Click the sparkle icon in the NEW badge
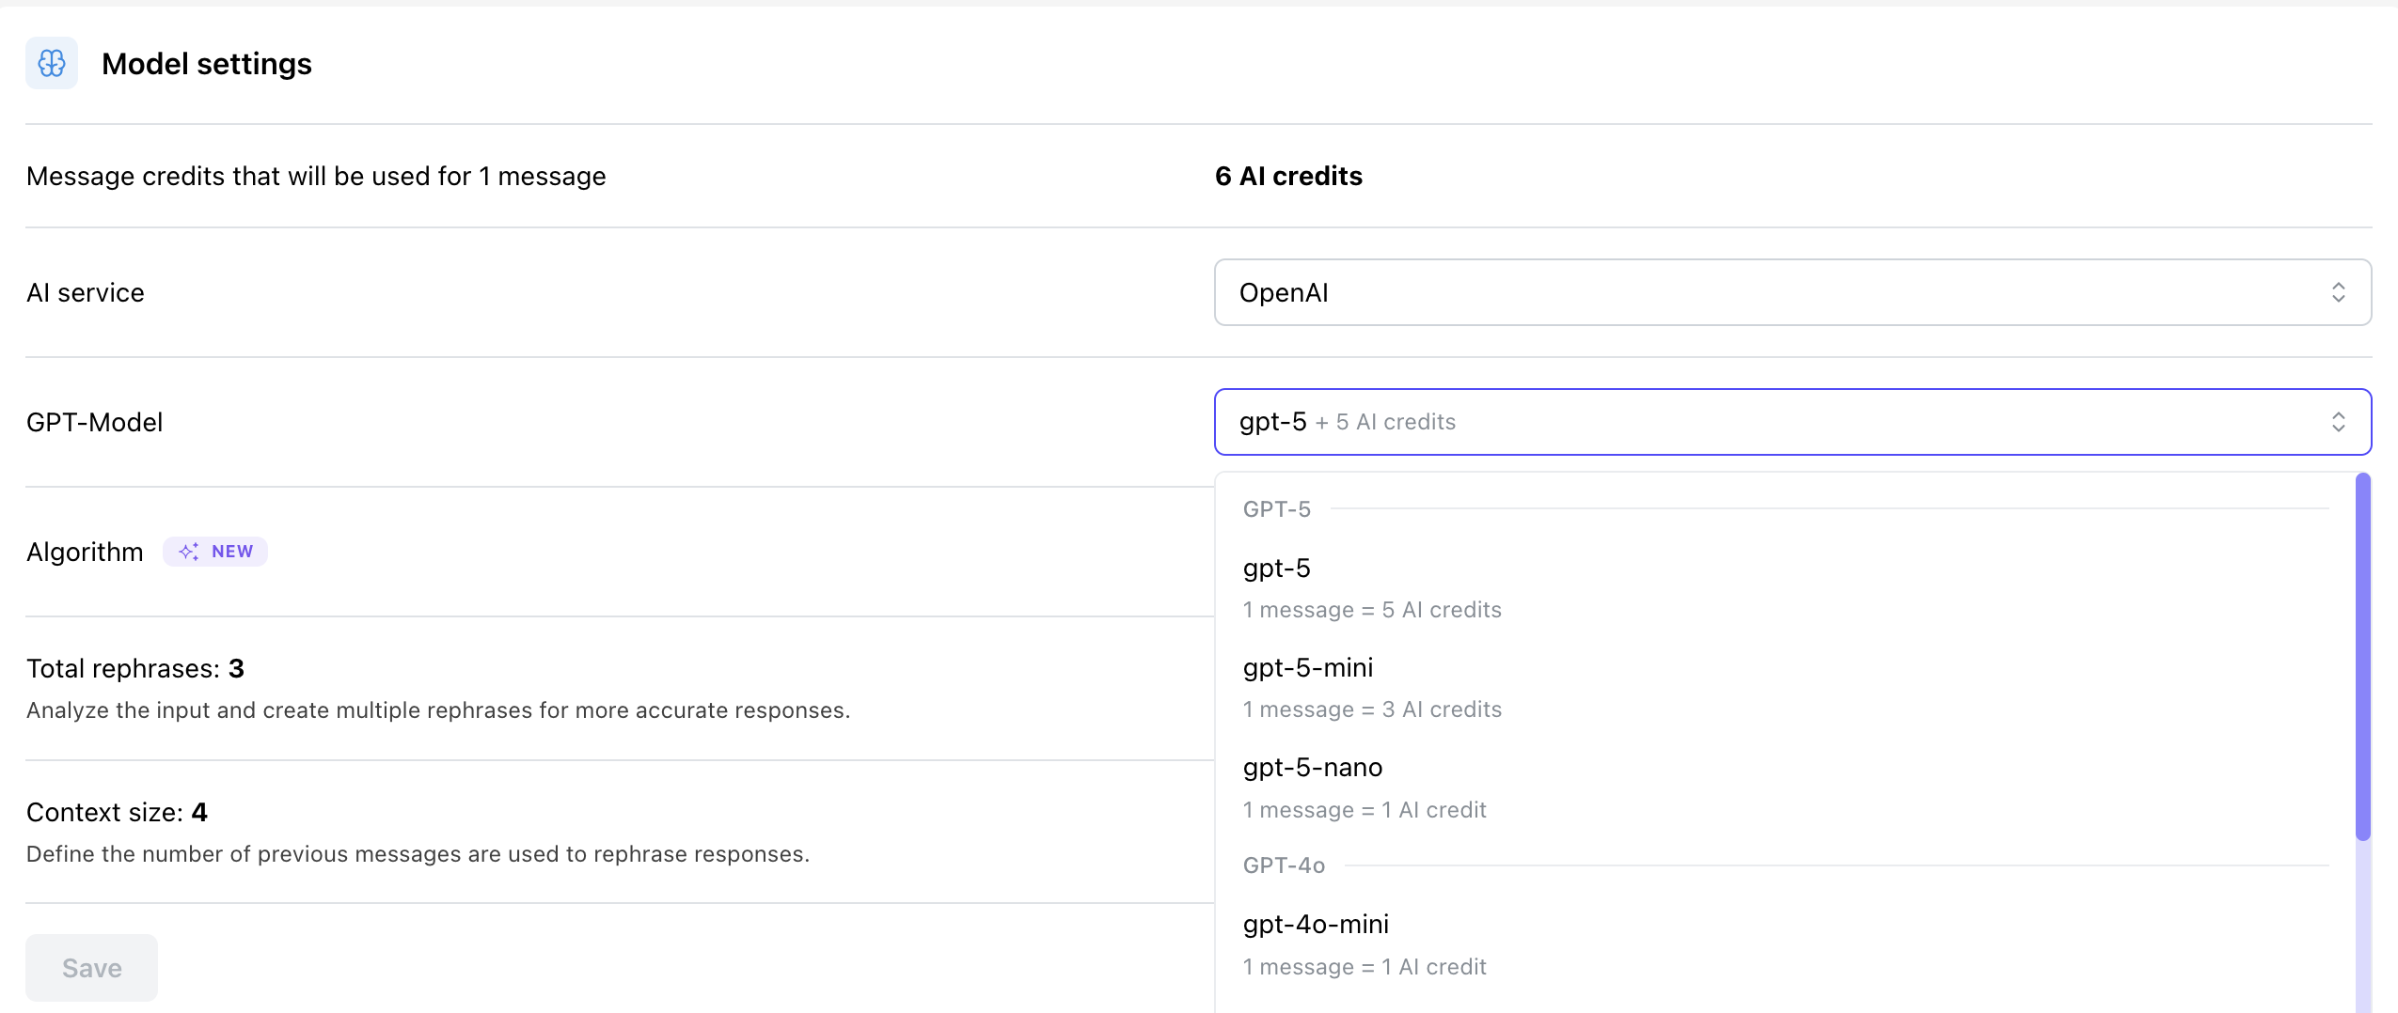This screenshot has width=2398, height=1013. coord(189,552)
